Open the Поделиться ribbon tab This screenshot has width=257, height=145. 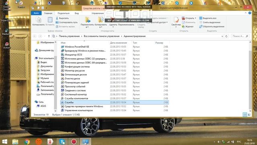pyautogui.click(x=63, y=13)
